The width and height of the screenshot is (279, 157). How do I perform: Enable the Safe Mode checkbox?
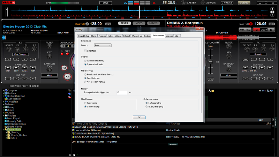tap(85, 51)
